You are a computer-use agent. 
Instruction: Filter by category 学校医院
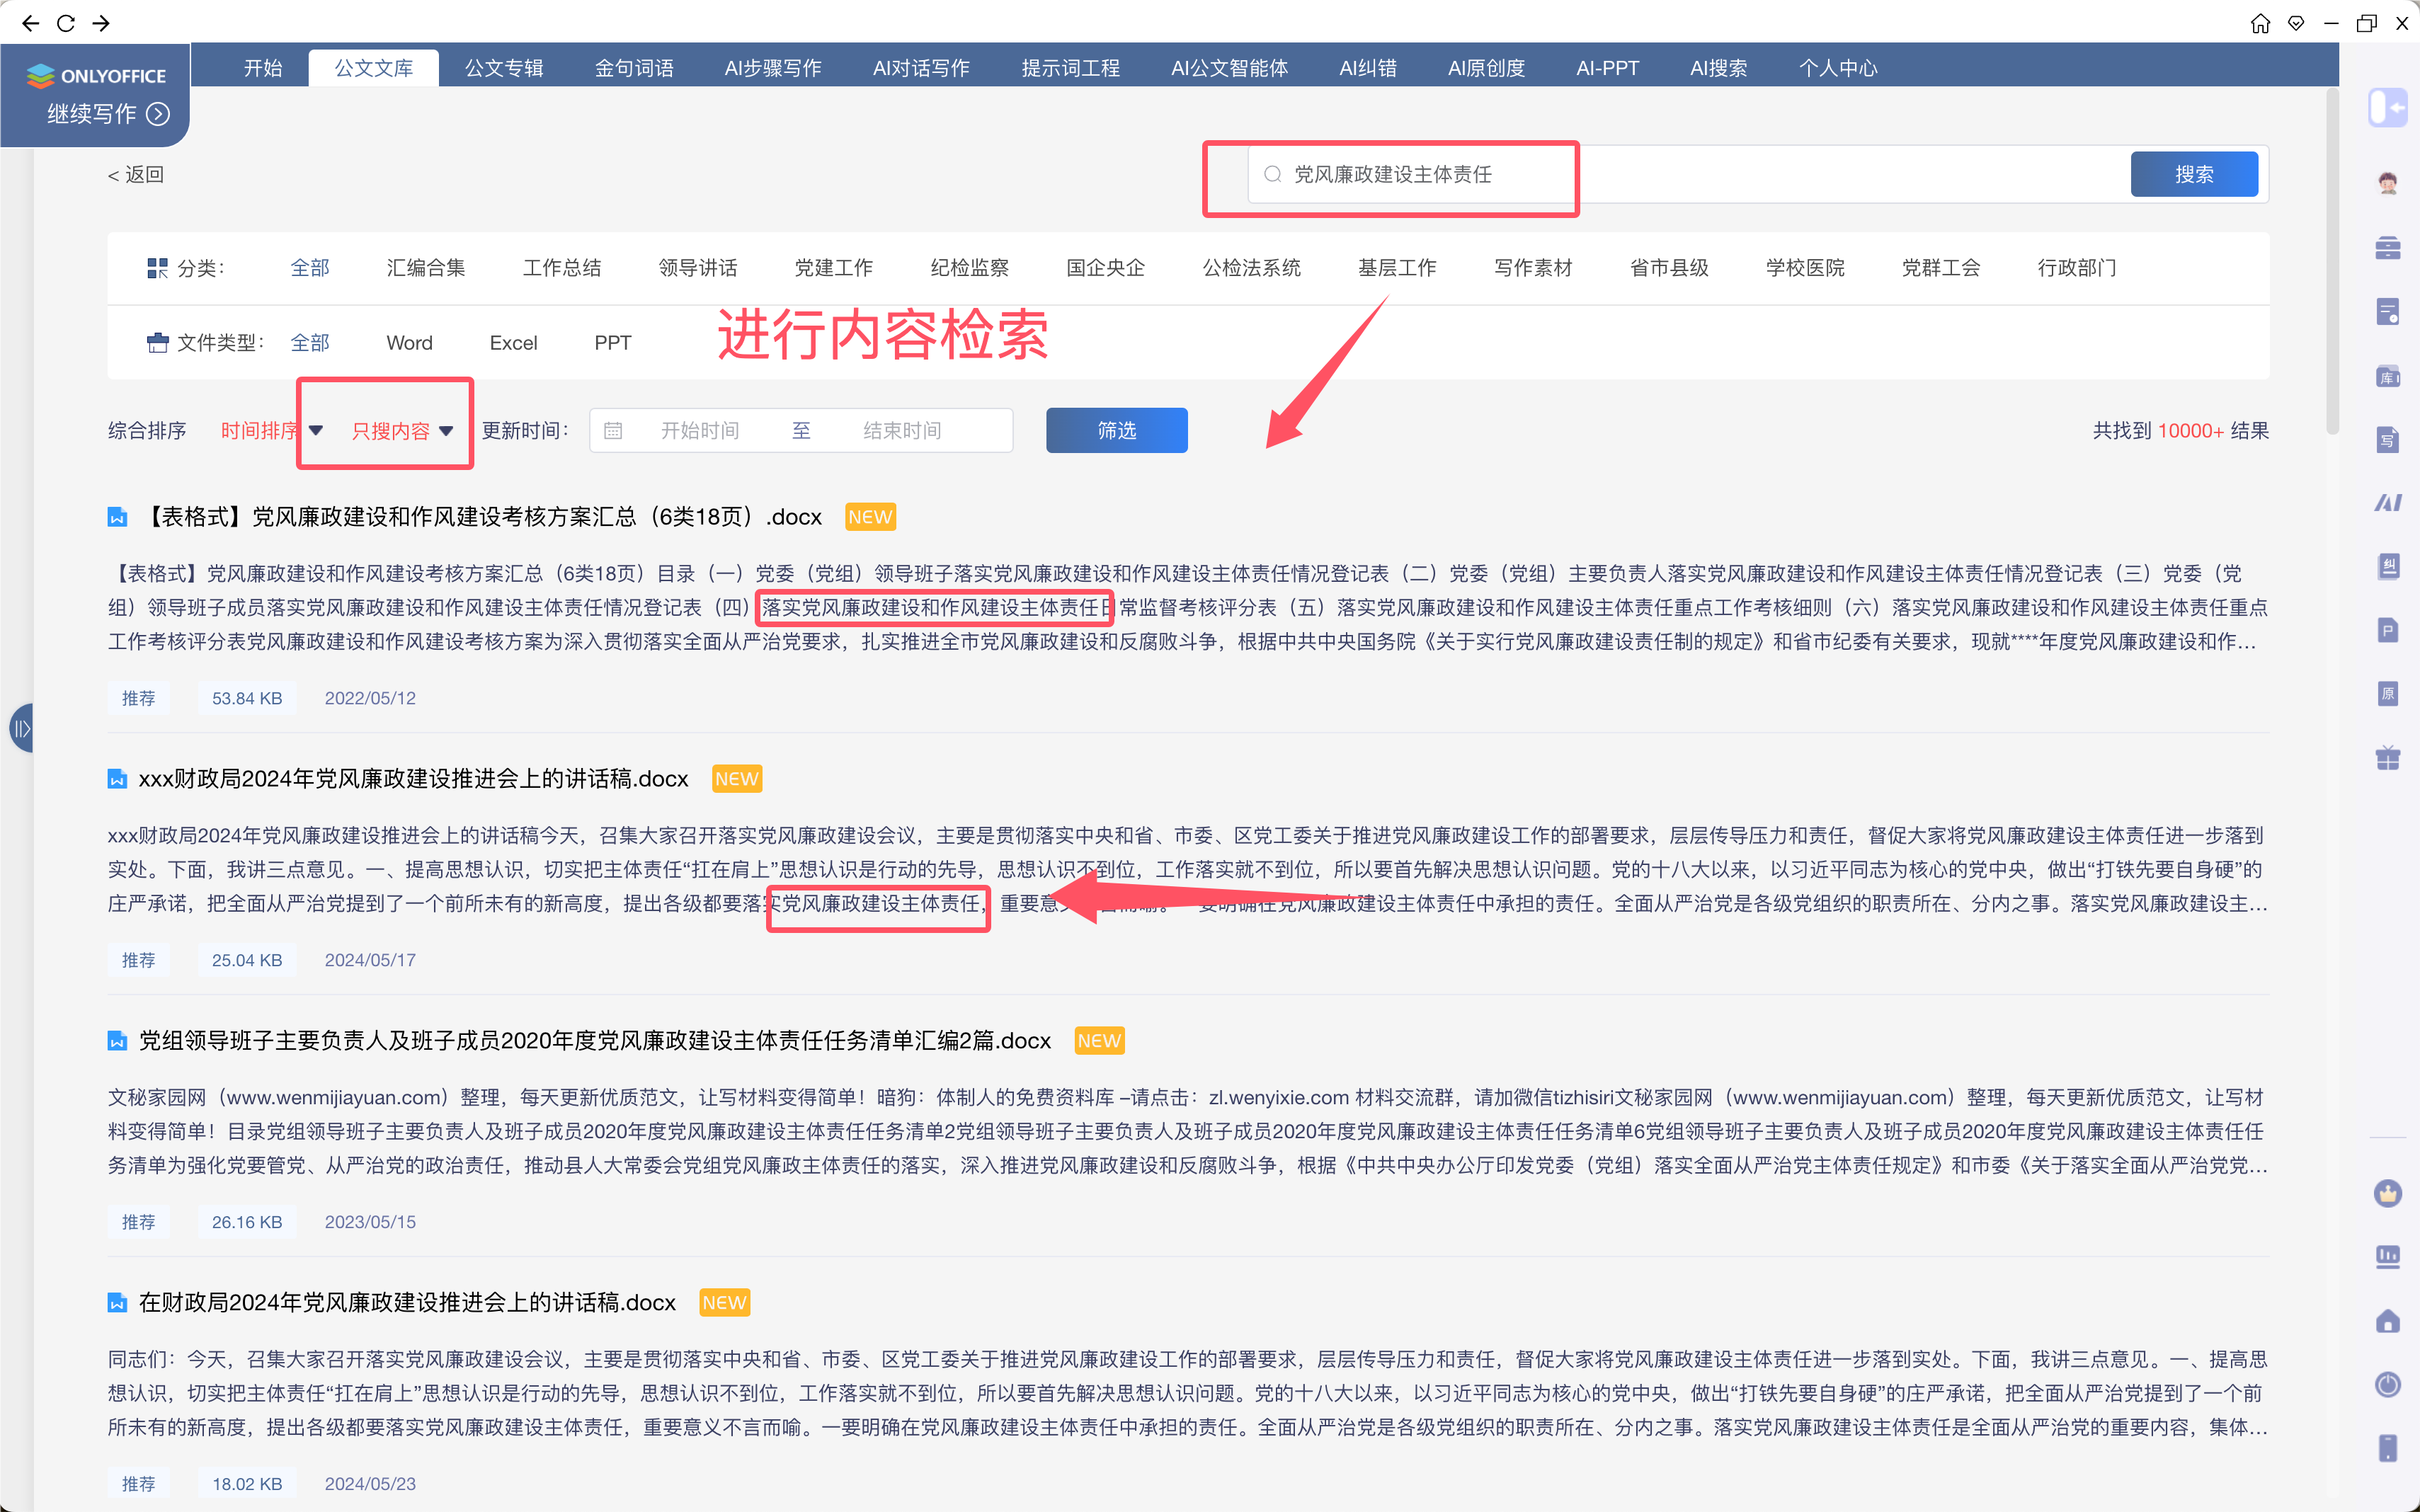point(1805,267)
